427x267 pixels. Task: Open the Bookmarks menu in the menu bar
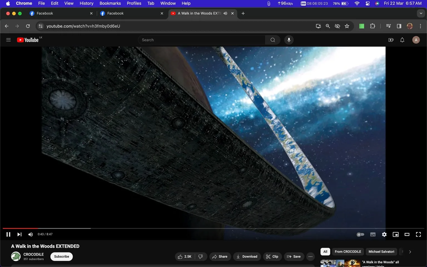110,3
